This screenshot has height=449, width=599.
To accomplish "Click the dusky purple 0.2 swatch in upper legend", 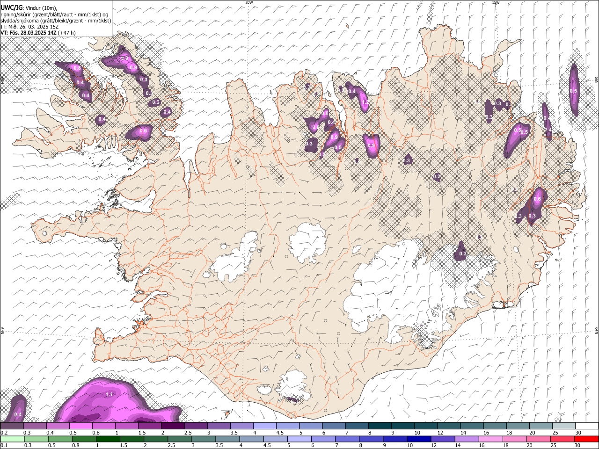I will [x=12, y=426].
